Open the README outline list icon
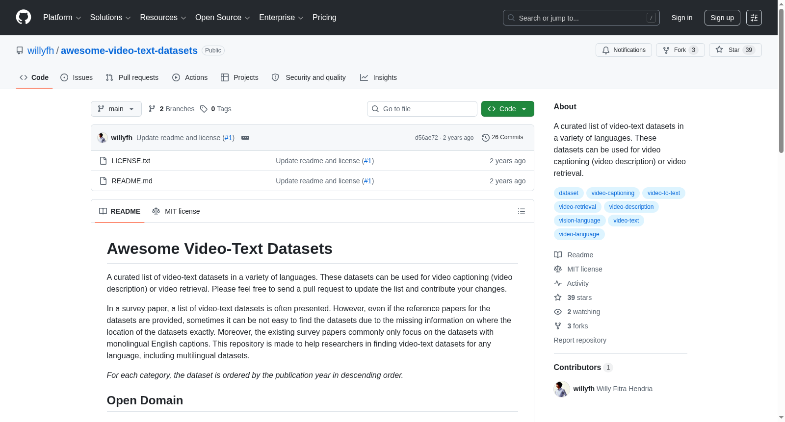 coord(522,211)
